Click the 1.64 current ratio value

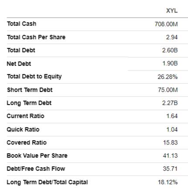click(x=172, y=116)
